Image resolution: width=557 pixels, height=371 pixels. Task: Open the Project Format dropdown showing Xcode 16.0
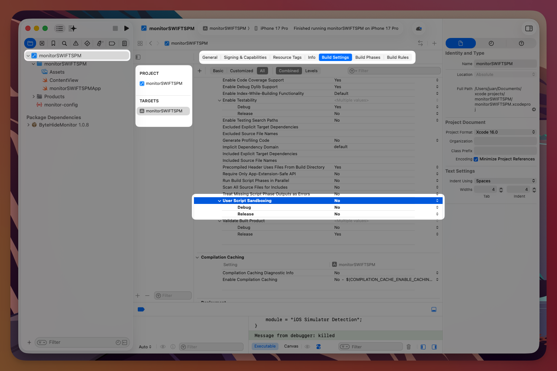(505, 132)
